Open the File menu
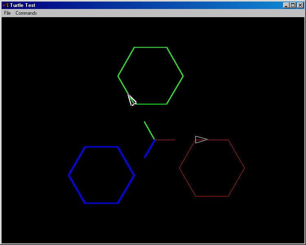The width and height of the screenshot is (306, 245). [7, 13]
